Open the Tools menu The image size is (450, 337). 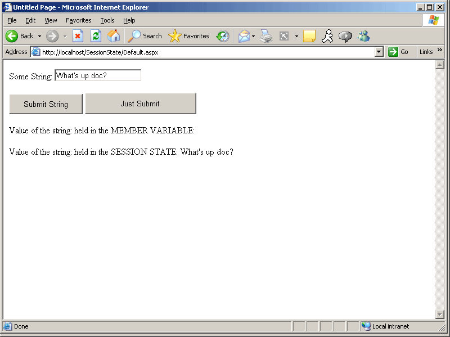pos(107,20)
